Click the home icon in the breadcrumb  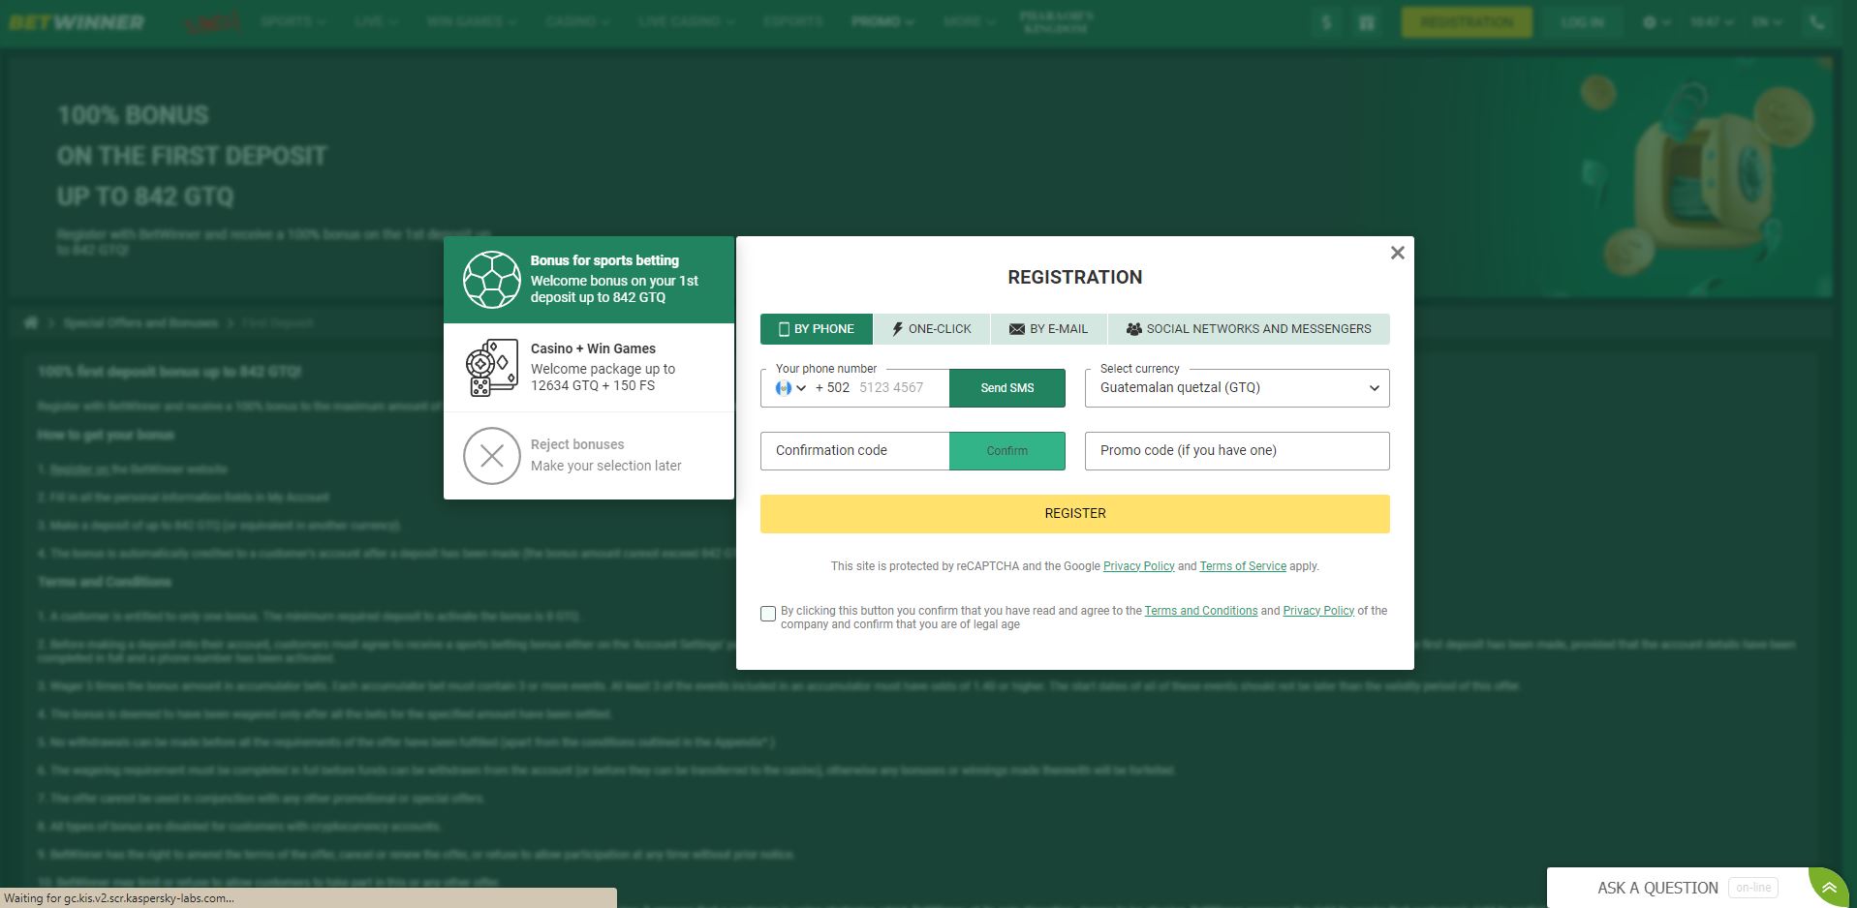[31, 322]
